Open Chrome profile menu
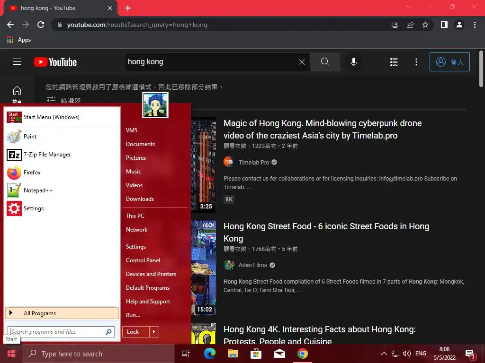485x363 pixels. click(459, 25)
